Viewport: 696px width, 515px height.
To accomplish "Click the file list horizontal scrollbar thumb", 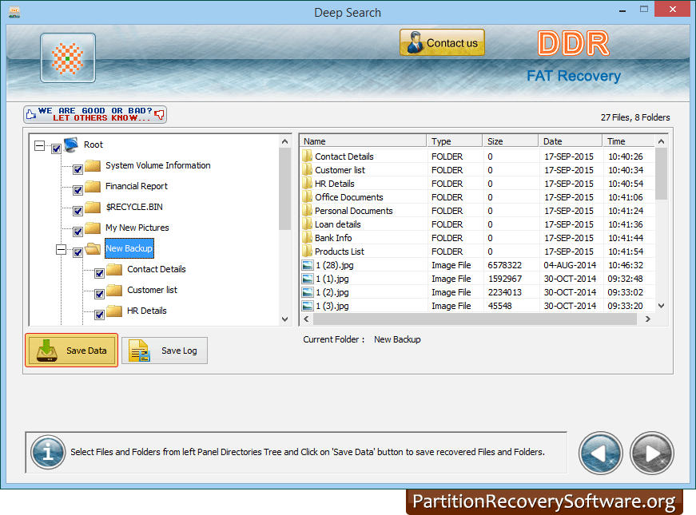I will pyautogui.click(x=475, y=319).
